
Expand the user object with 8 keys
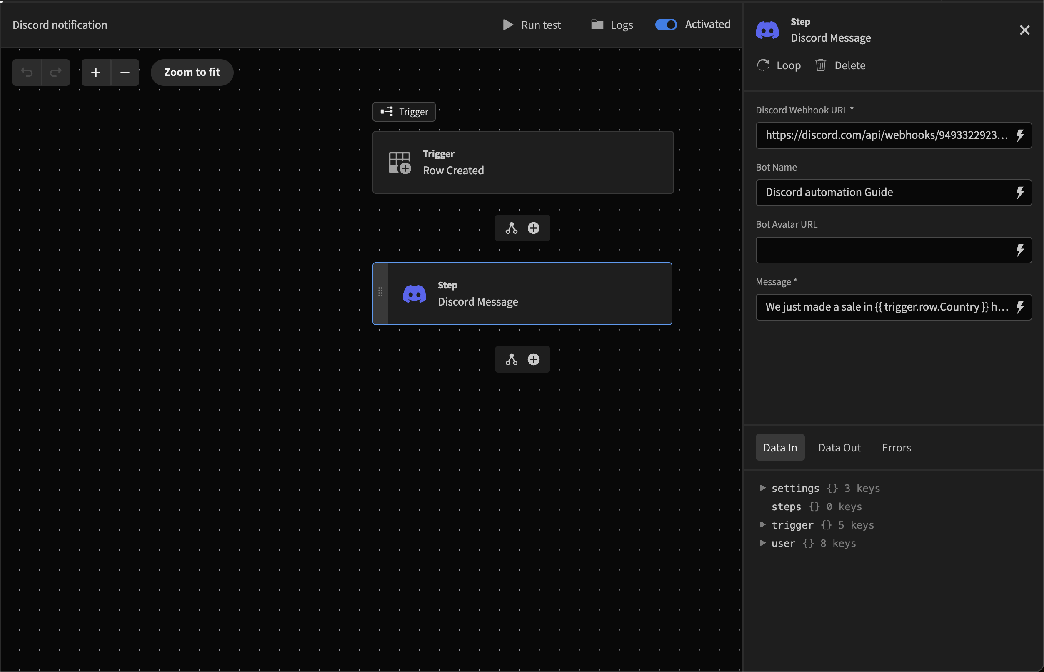point(763,543)
